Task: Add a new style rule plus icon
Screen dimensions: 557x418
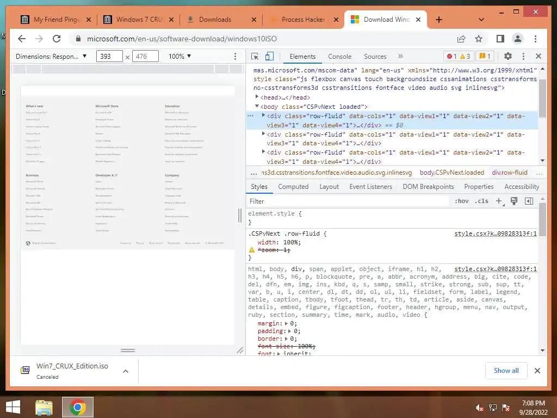Action: (499, 201)
